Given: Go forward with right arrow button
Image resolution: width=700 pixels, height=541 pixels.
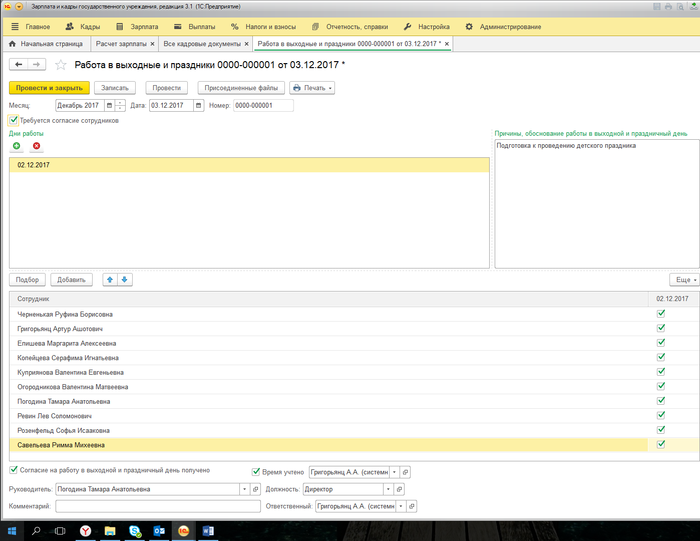Looking at the screenshot, I should point(37,64).
